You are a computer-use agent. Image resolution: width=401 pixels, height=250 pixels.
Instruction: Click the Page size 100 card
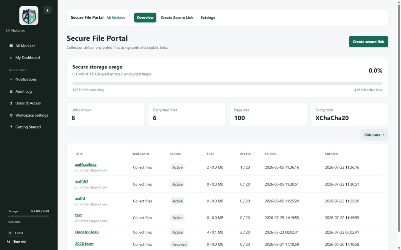pos(268,115)
